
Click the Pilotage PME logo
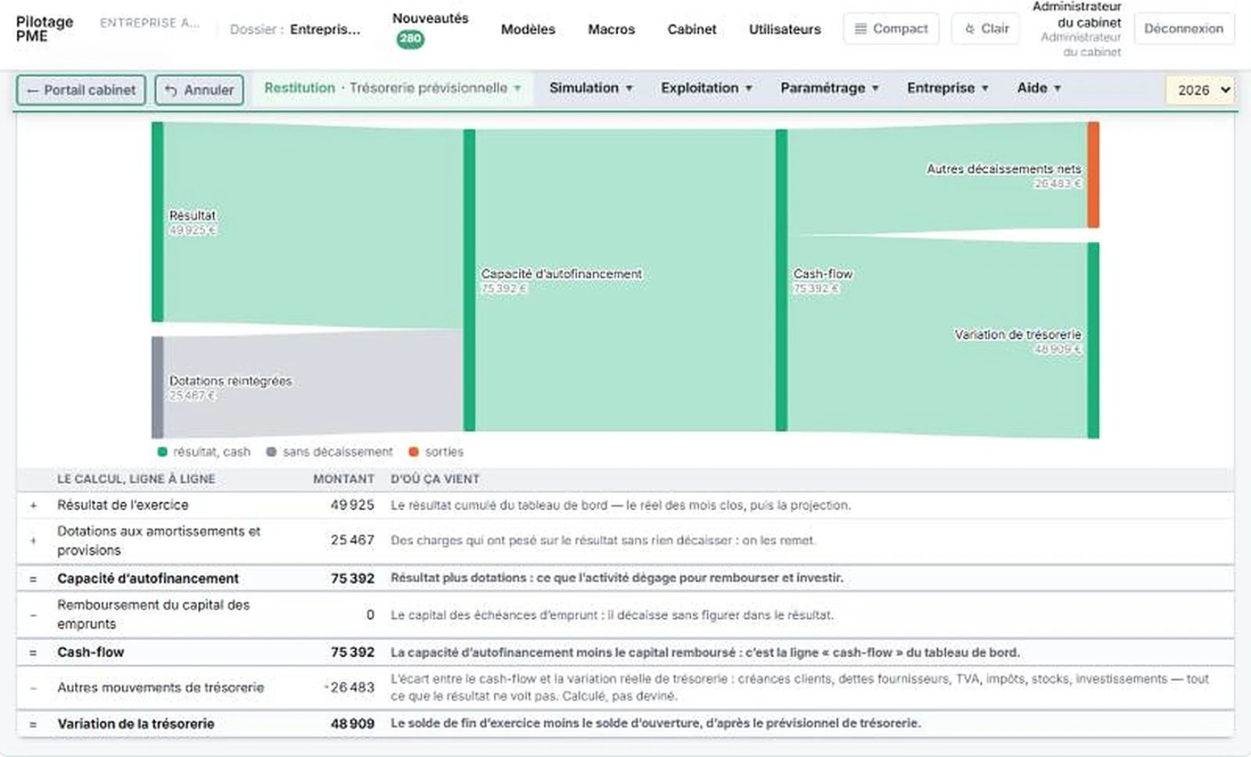pyautogui.click(x=44, y=29)
